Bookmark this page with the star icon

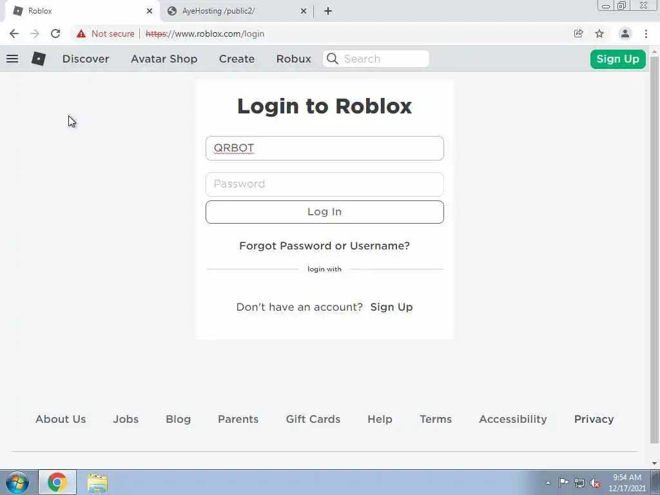pyautogui.click(x=599, y=34)
